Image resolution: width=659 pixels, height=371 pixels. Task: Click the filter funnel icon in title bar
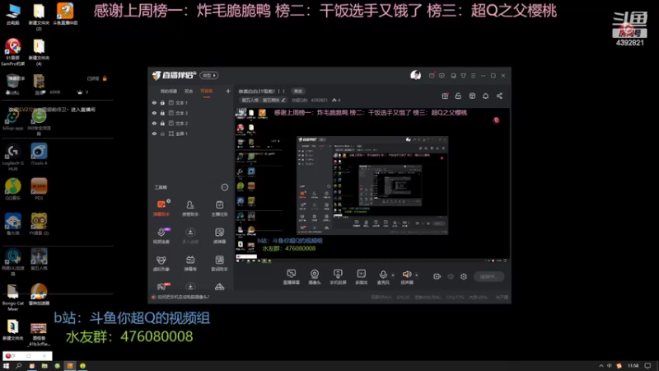point(463,76)
